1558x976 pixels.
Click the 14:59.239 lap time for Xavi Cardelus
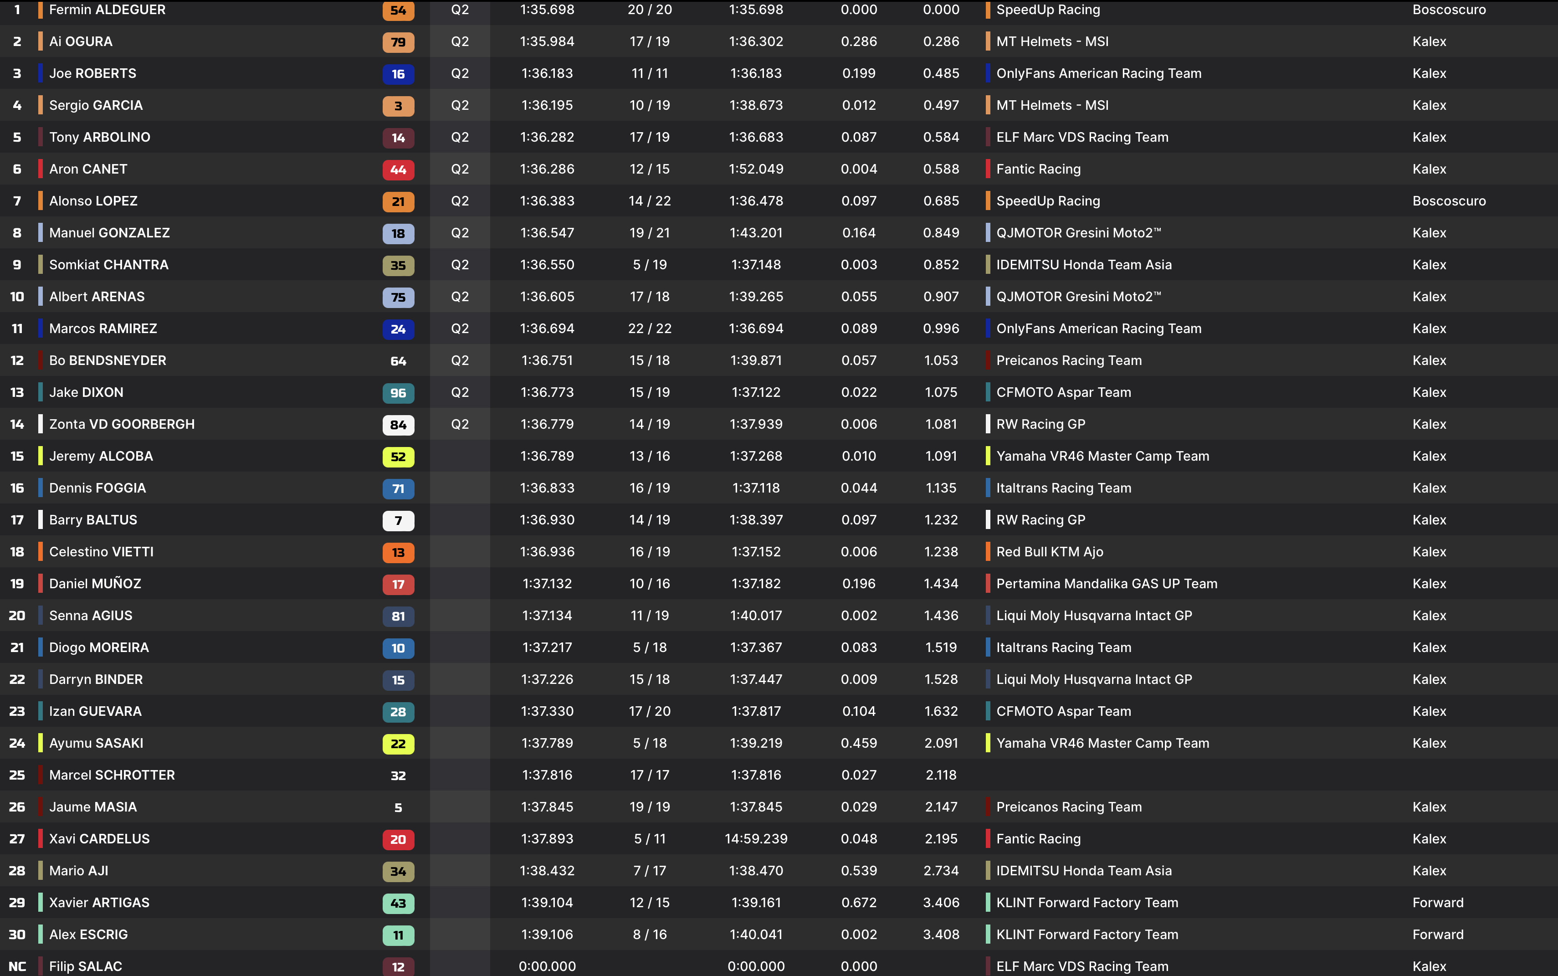point(756,838)
